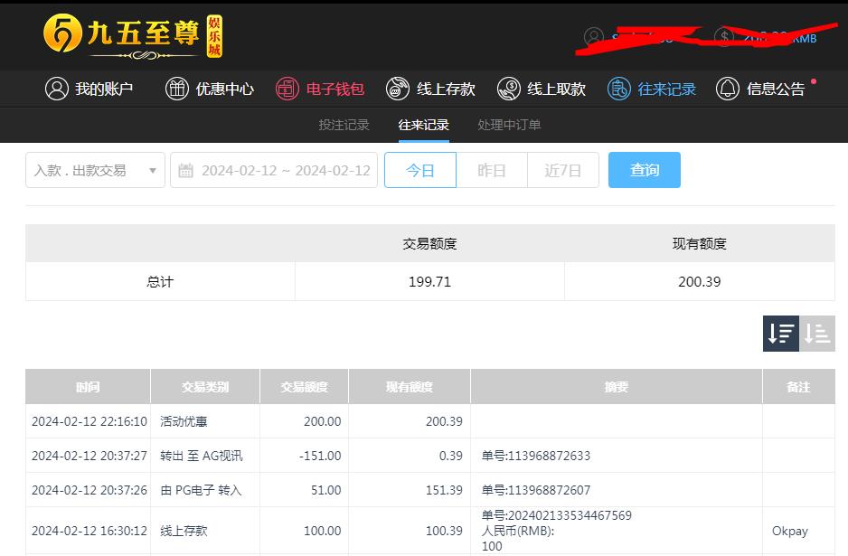Click the 往来记录 records icon

[x=619, y=89]
